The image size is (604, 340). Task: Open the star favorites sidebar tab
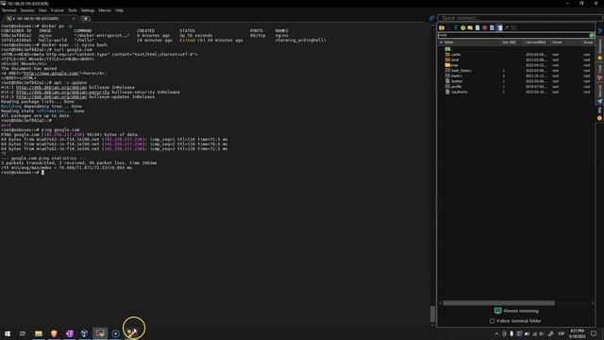click(x=599, y=58)
